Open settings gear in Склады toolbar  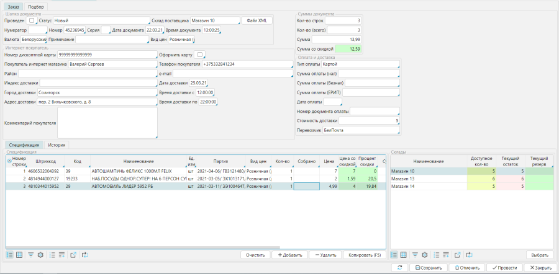click(425, 255)
